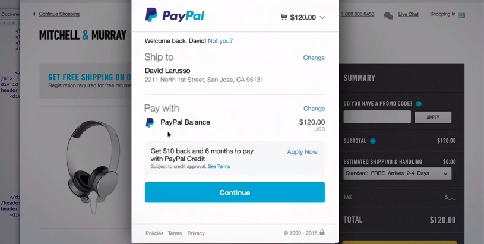Type in the promo code field
The width and height of the screenshot is (484, 244).
(x=377, y=118)
